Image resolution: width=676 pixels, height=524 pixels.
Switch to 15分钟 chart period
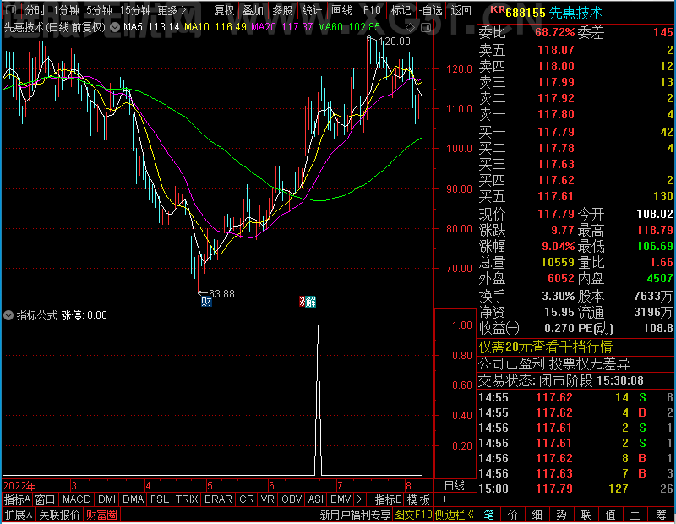click(135, 10)
